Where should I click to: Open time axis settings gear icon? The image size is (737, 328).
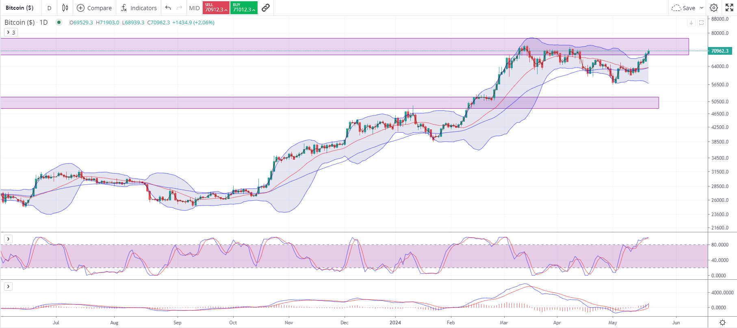point(722,322)
